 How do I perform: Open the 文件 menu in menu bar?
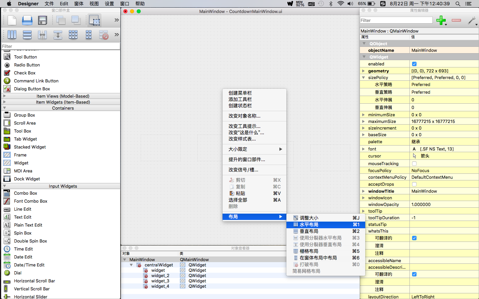coord(49,4)
